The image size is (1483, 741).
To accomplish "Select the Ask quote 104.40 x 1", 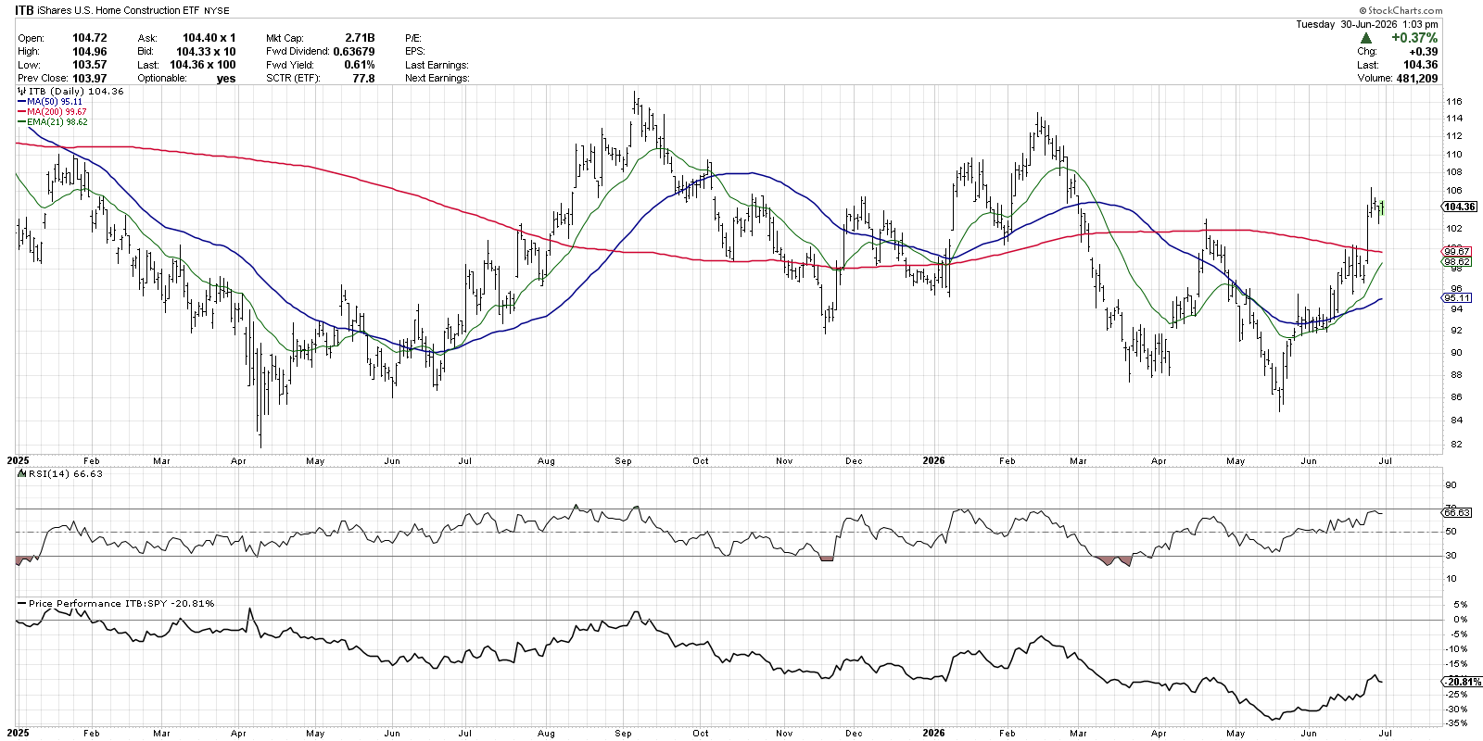I will coord(209,38).
